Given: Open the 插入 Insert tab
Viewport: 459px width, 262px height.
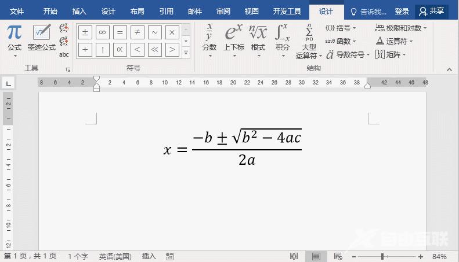Looking at the screenshot, I should tap(79, 11).
